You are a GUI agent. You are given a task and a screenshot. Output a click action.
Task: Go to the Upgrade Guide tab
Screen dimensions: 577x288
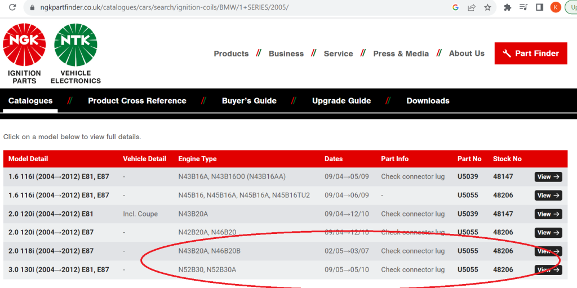coord(341,101)
